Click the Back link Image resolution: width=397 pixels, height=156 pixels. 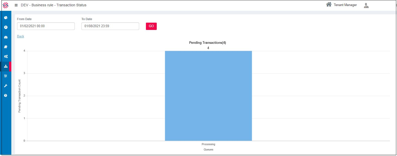(21, 36)
